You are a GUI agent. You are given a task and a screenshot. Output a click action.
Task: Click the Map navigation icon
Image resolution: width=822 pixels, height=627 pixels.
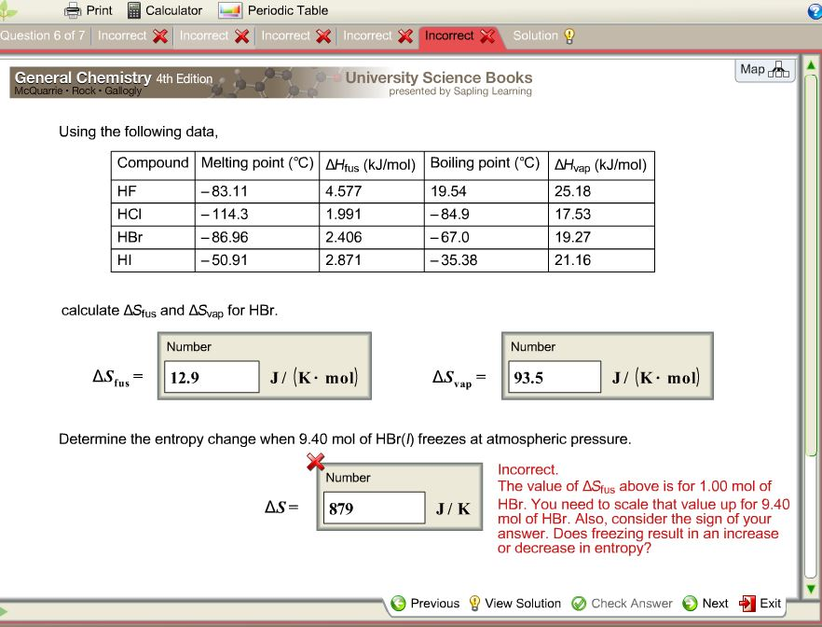tap(764, 71)
